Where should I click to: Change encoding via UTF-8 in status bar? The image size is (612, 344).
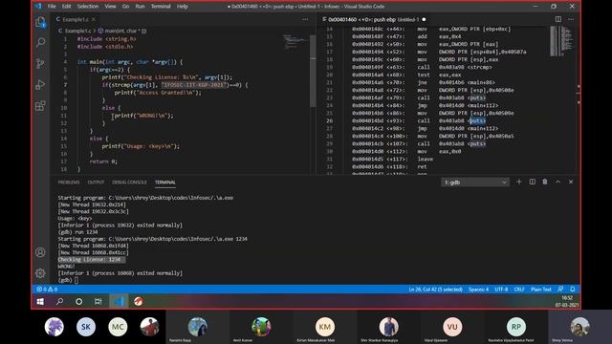coord(501,289)
